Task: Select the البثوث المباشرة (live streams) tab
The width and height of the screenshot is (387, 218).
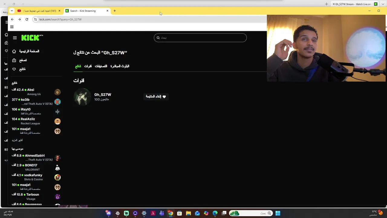Action: point(120,66)
